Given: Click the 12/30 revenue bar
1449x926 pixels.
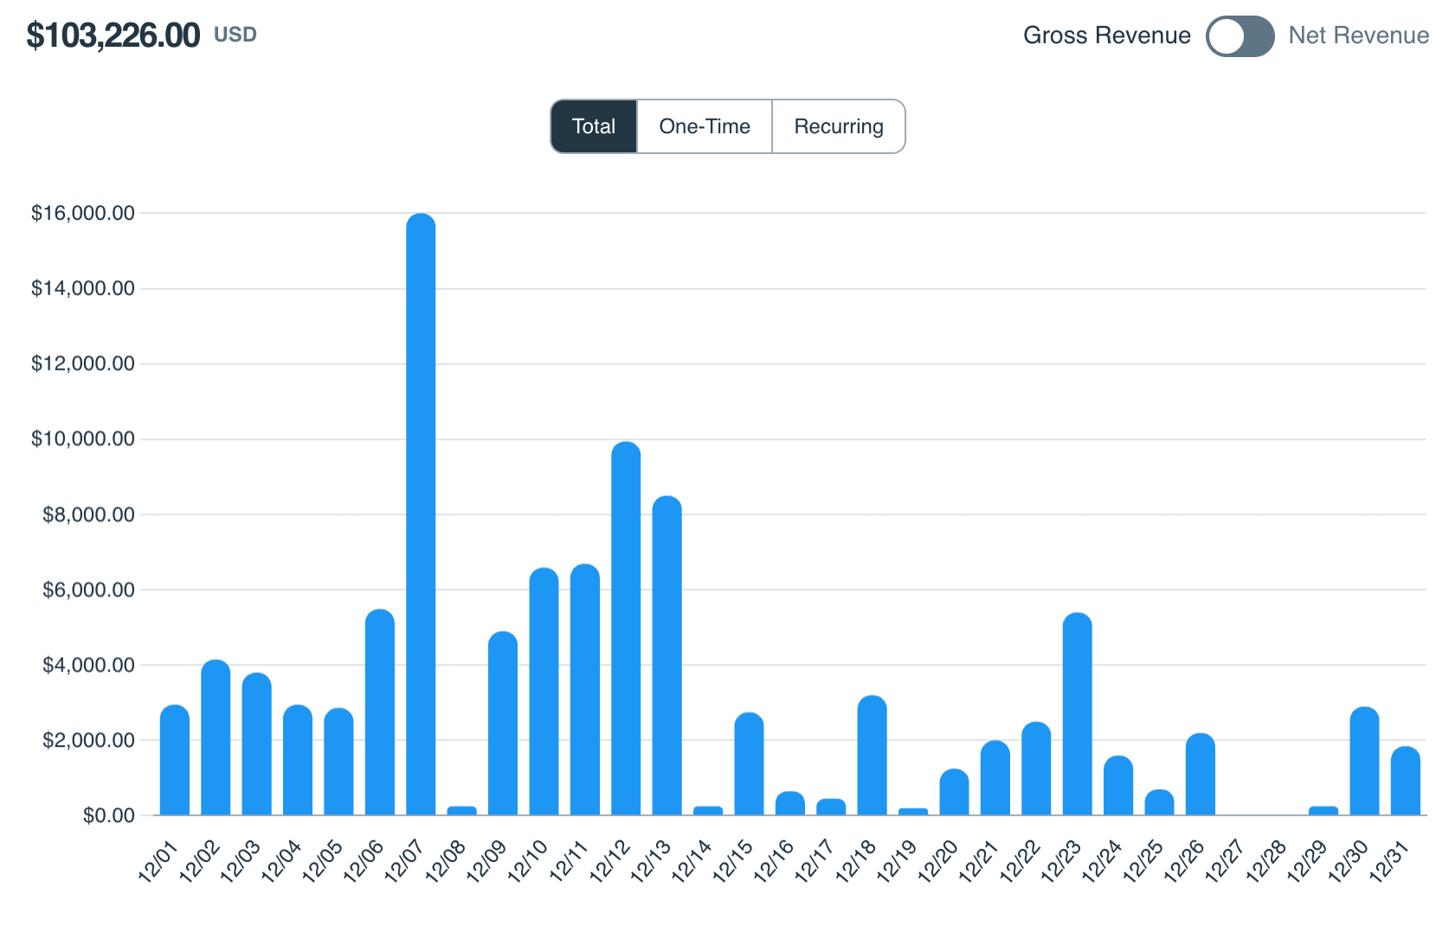Looking at the screenshot, I should click(x=1364, y=762).
